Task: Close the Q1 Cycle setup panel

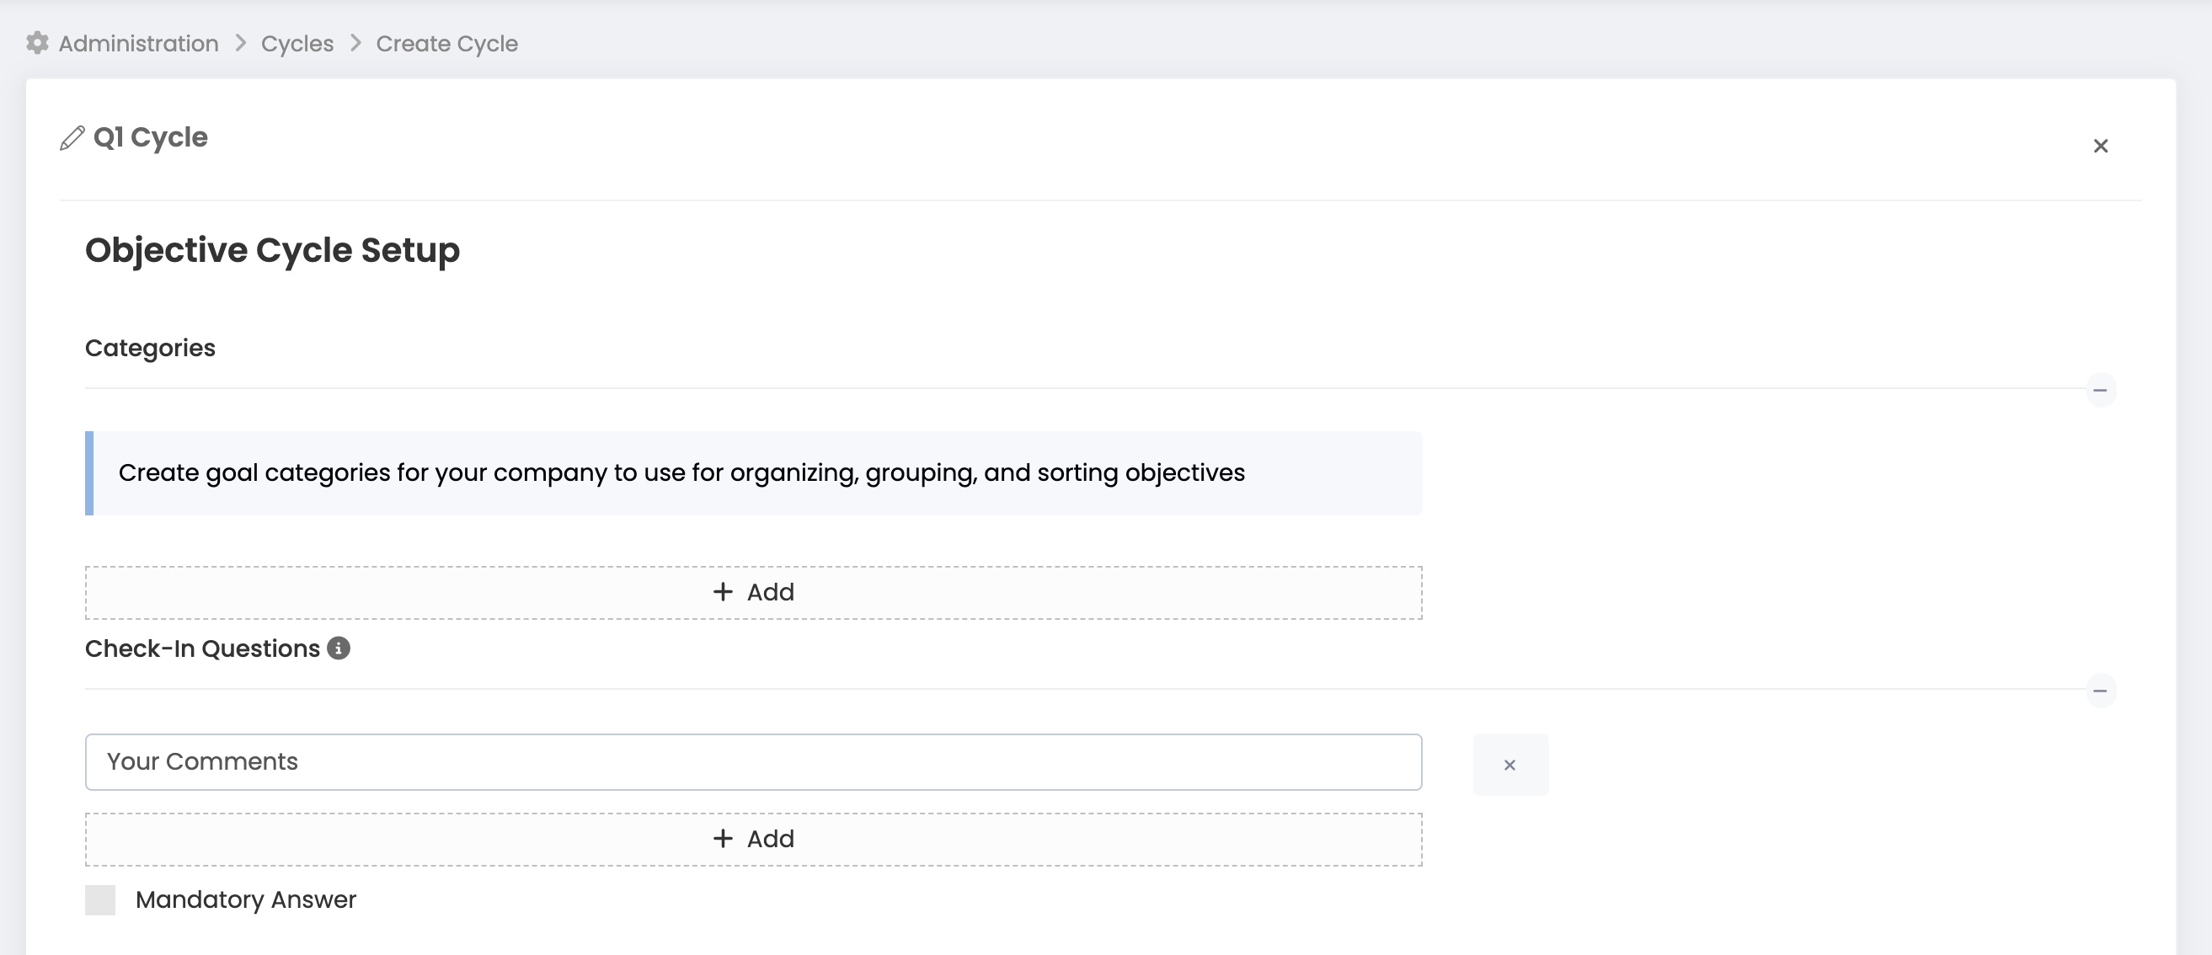Action: [2100, 146]
